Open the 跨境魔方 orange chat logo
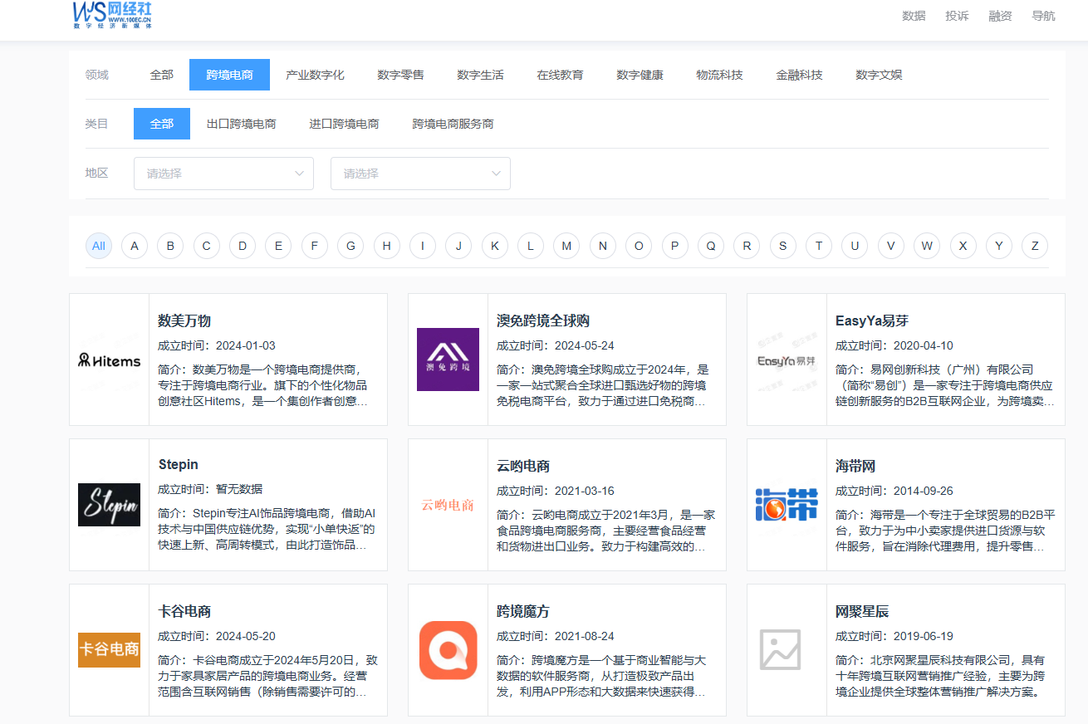 pyautogui.click(x=448, y=650)
